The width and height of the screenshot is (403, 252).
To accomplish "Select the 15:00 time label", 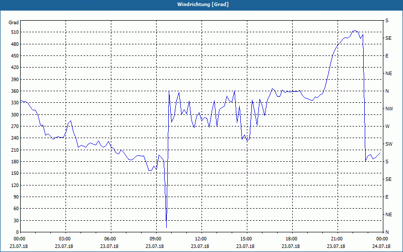I will [x=247, y=238].
